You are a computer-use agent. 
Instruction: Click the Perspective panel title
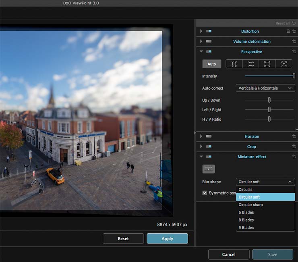(251, 52)
